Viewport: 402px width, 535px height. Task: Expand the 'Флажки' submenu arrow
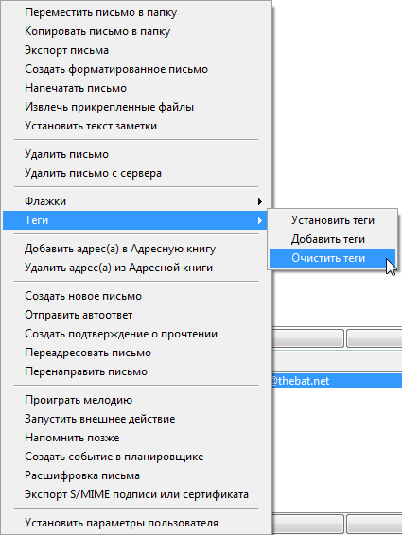[x=260, y=201]
